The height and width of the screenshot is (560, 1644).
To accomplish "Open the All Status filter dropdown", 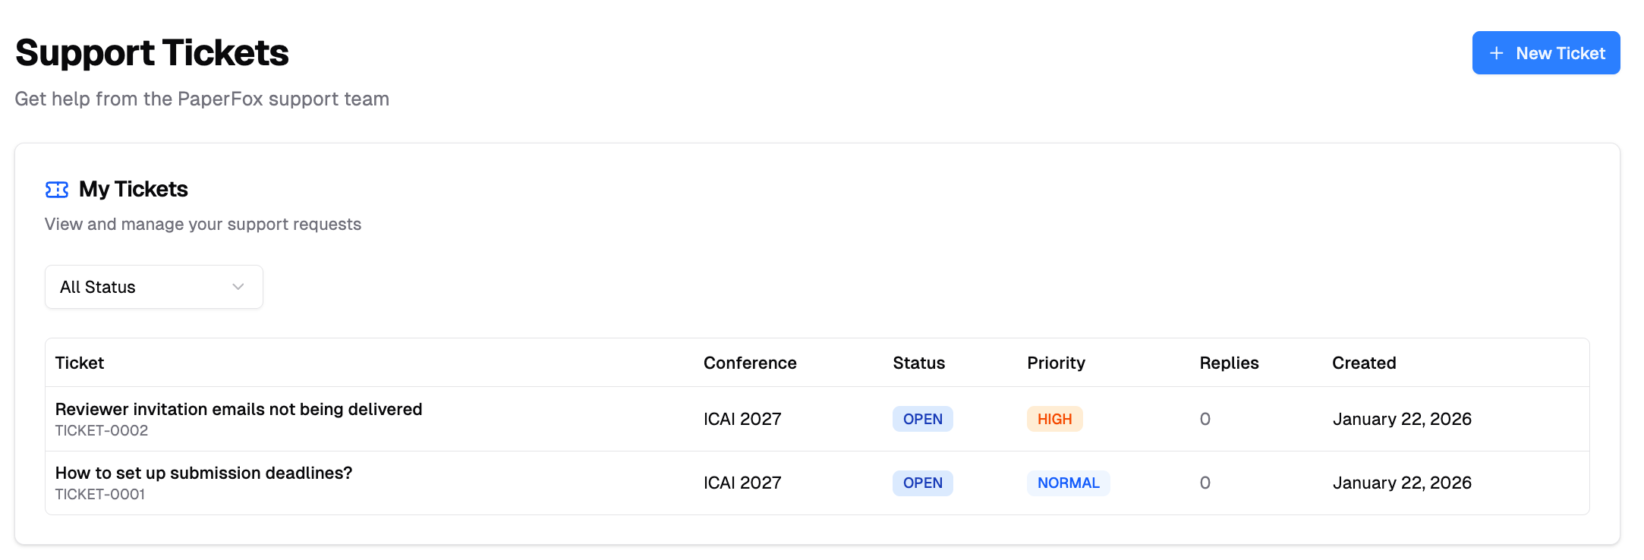I will 153,287.
